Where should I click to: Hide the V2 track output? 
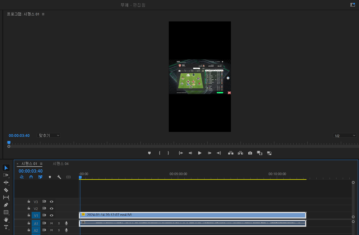51,209
